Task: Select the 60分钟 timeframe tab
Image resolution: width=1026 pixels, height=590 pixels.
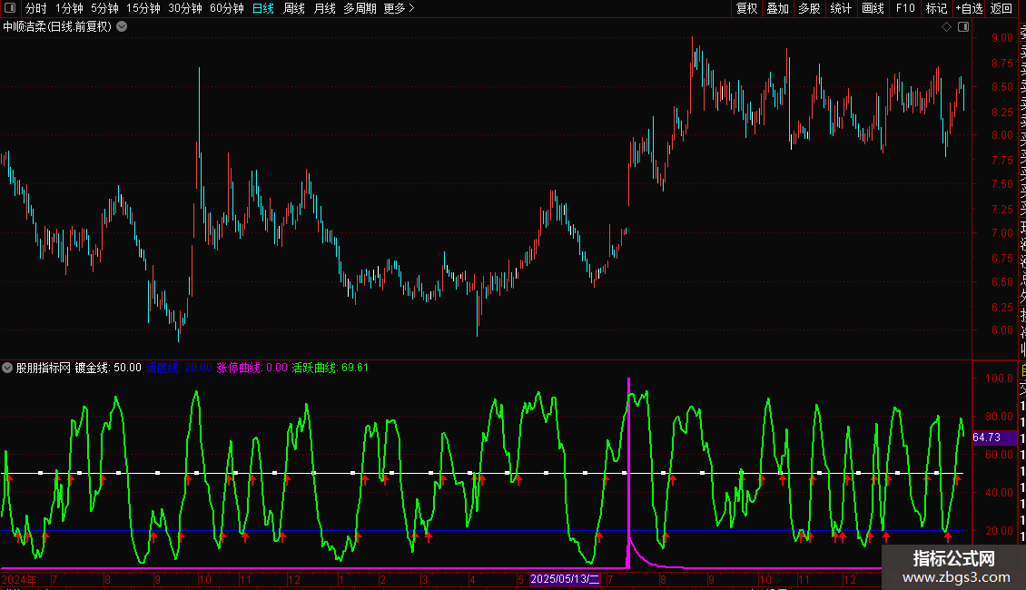Action: (226, 8)
